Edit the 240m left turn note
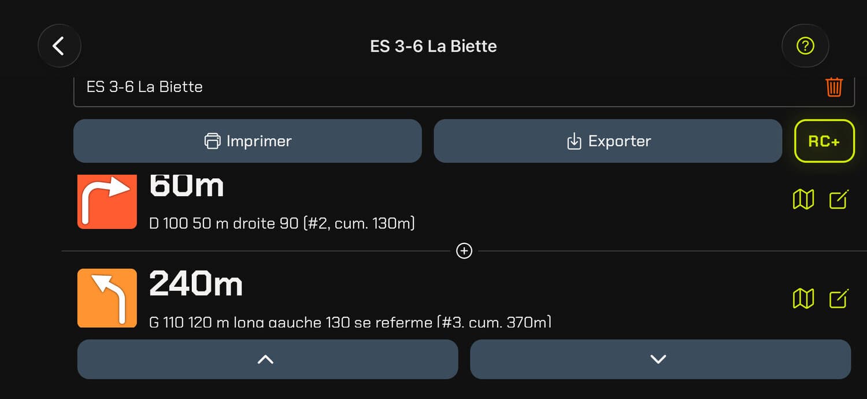Viewport: 867px width, 399px height. (838, 298)
